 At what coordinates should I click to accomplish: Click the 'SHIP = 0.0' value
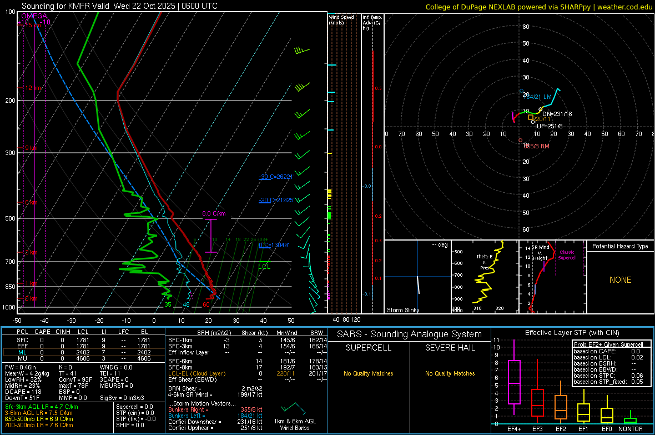[x=130, y=425]
